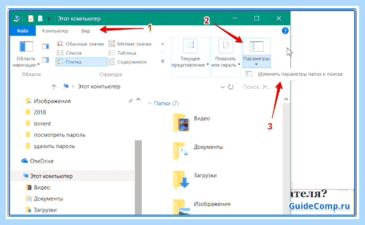Click the properties icon in the quick access toolbar
The width and height of the screenshot is (365, 225).
pos(31,19)
